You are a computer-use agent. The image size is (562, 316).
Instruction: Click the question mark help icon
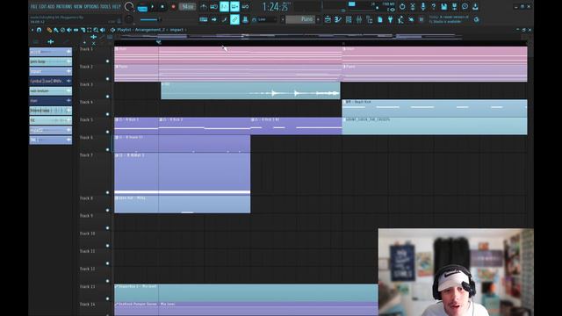pos(433,6)
